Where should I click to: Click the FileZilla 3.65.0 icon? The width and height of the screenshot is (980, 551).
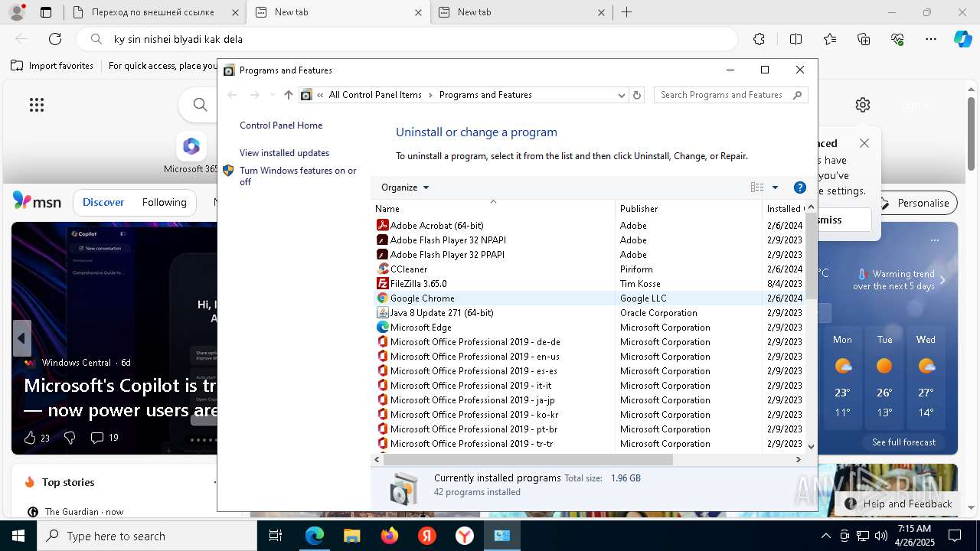pos(383,284)
